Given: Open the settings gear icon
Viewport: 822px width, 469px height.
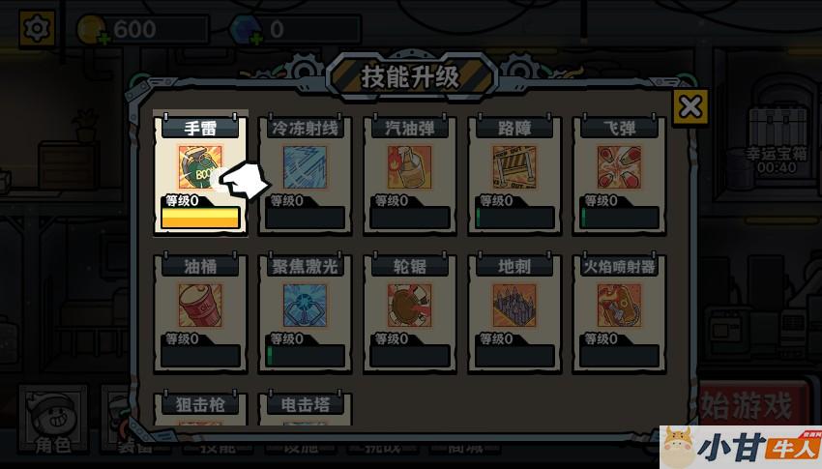Looking at the screenshot, I should point(37,29).
